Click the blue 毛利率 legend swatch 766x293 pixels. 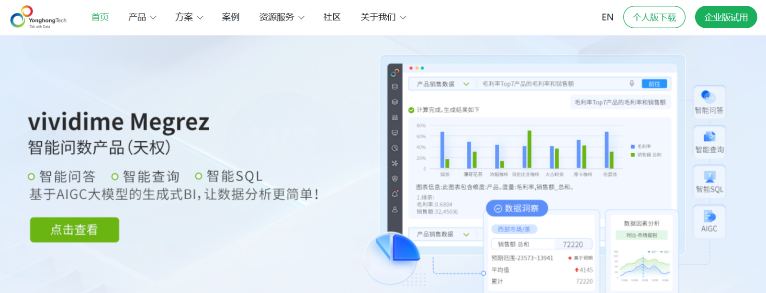(633, 146)
